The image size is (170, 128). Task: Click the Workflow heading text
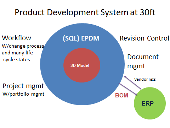click(17, 38)
